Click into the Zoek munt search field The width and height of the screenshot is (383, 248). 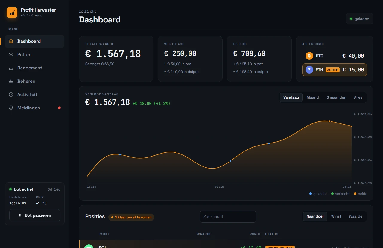(228, 217)
